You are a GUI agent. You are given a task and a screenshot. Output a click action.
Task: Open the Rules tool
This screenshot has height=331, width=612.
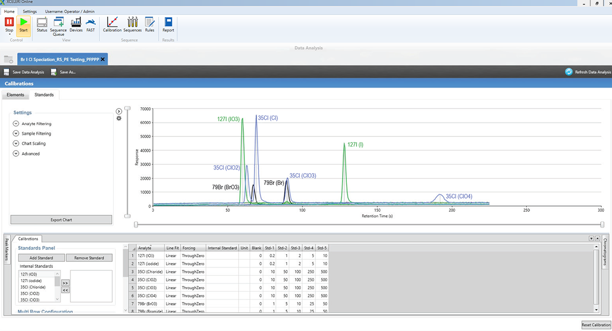click(x=149, y=24)
